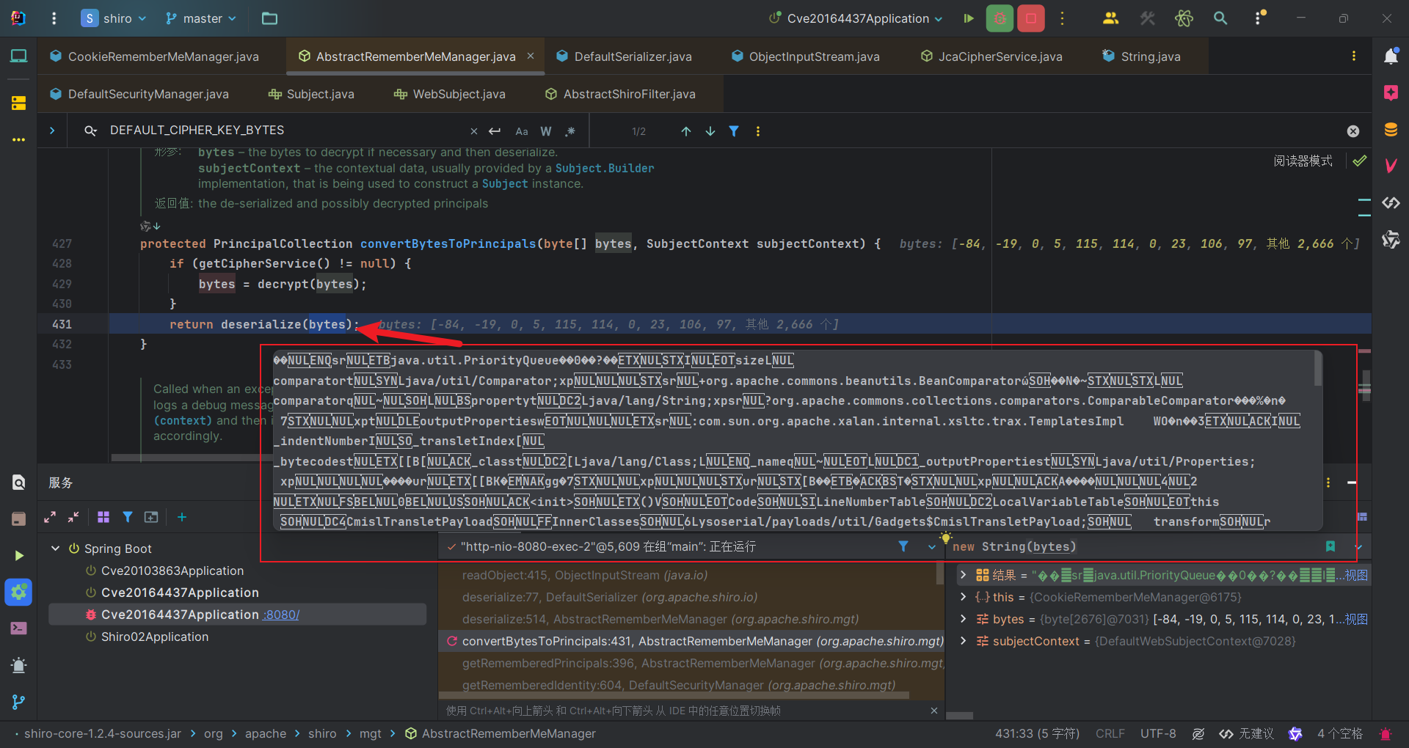Open the Notifications bell icon

tap(1391, 56)
